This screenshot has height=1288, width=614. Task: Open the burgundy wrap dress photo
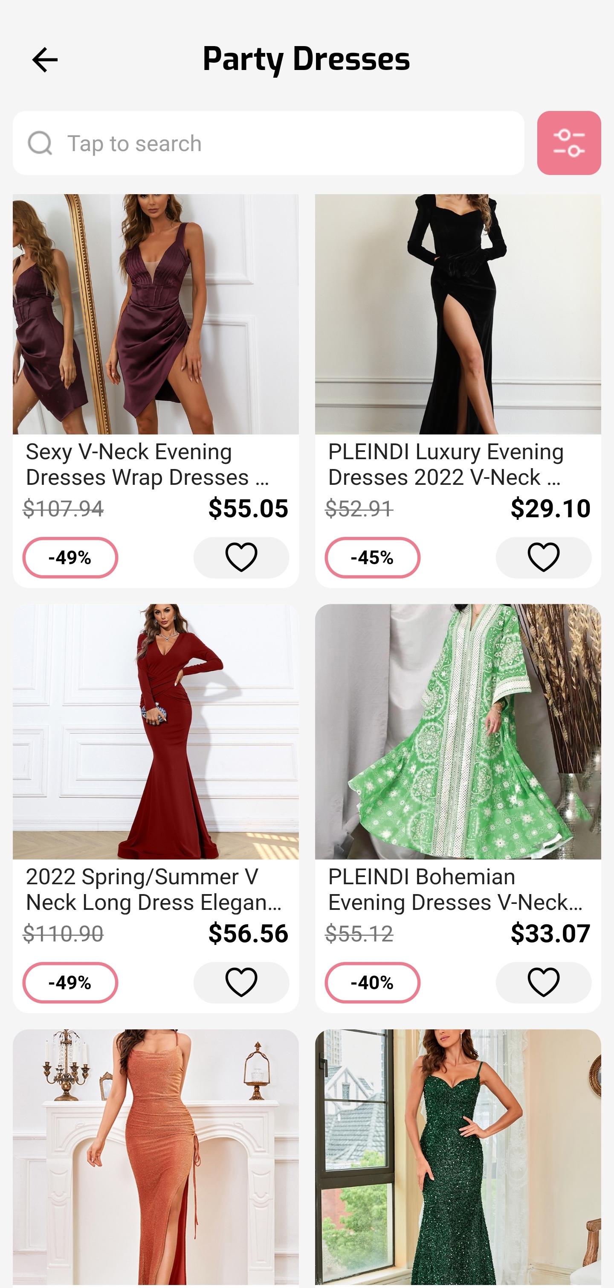click(x=156, y=314)
